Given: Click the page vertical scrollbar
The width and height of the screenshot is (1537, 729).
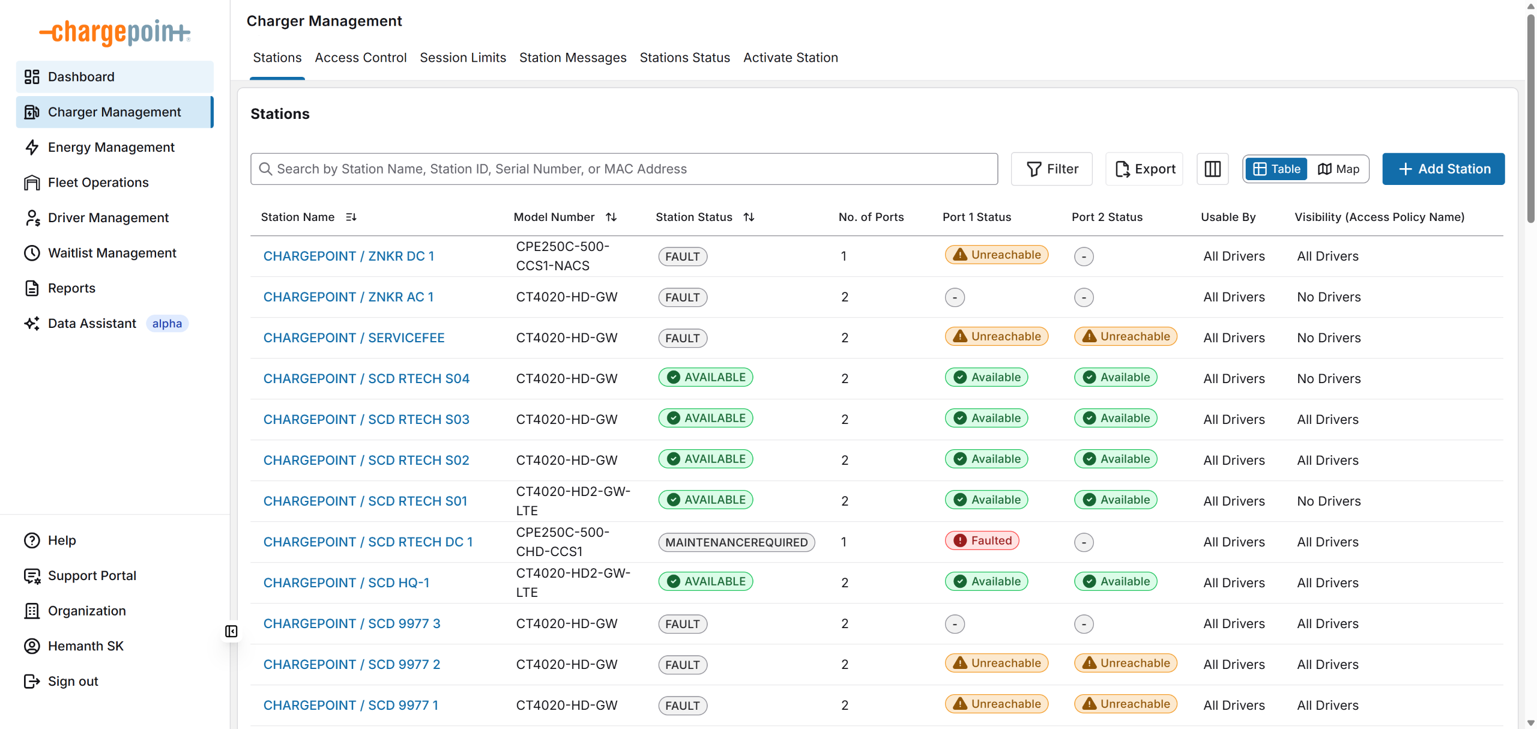Looking at the screenshot, I should tap(1530, 120).
